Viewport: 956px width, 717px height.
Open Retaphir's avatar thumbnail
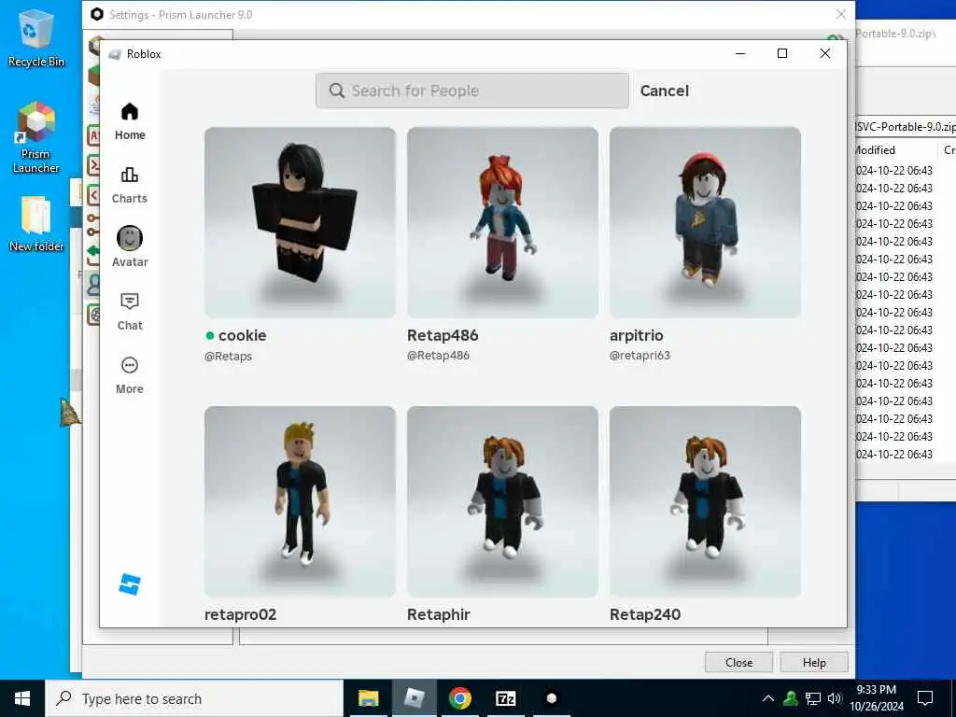pyautogui.click(x=502, y=501)
